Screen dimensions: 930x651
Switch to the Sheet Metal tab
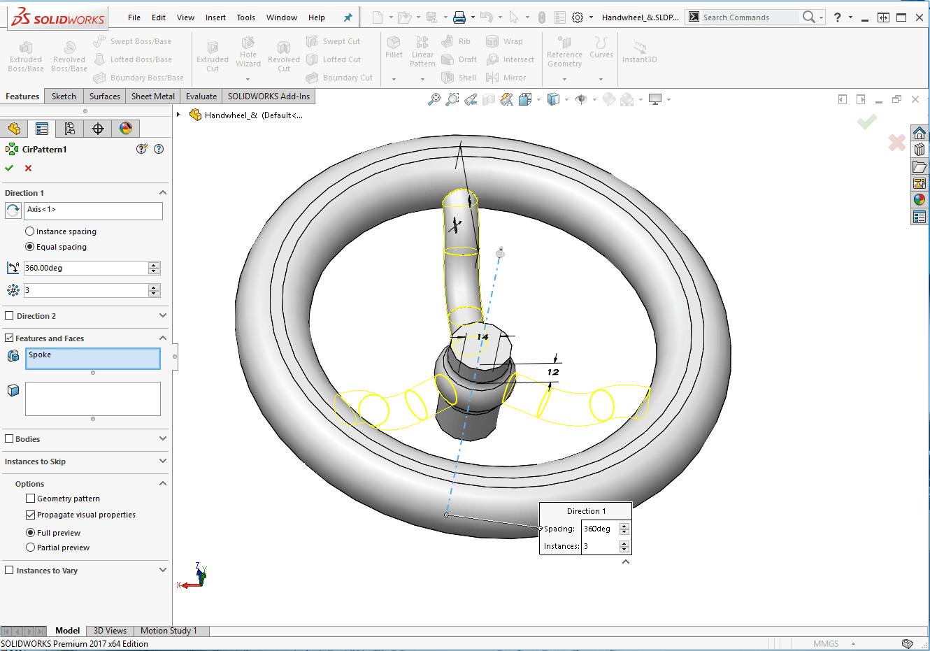(x=152, y=96)
